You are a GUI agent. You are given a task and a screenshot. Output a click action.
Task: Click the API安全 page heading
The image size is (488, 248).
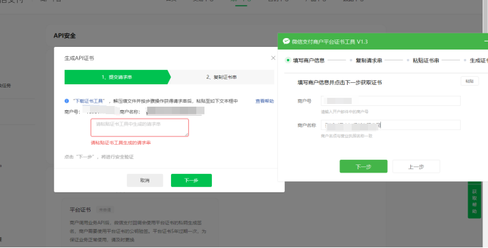[x=65, y=36]
